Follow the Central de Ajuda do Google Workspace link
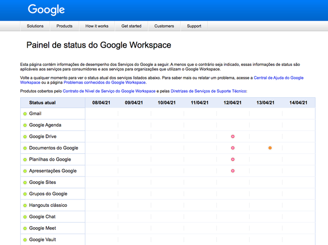 pyautogui.click(x=278, y=78)
